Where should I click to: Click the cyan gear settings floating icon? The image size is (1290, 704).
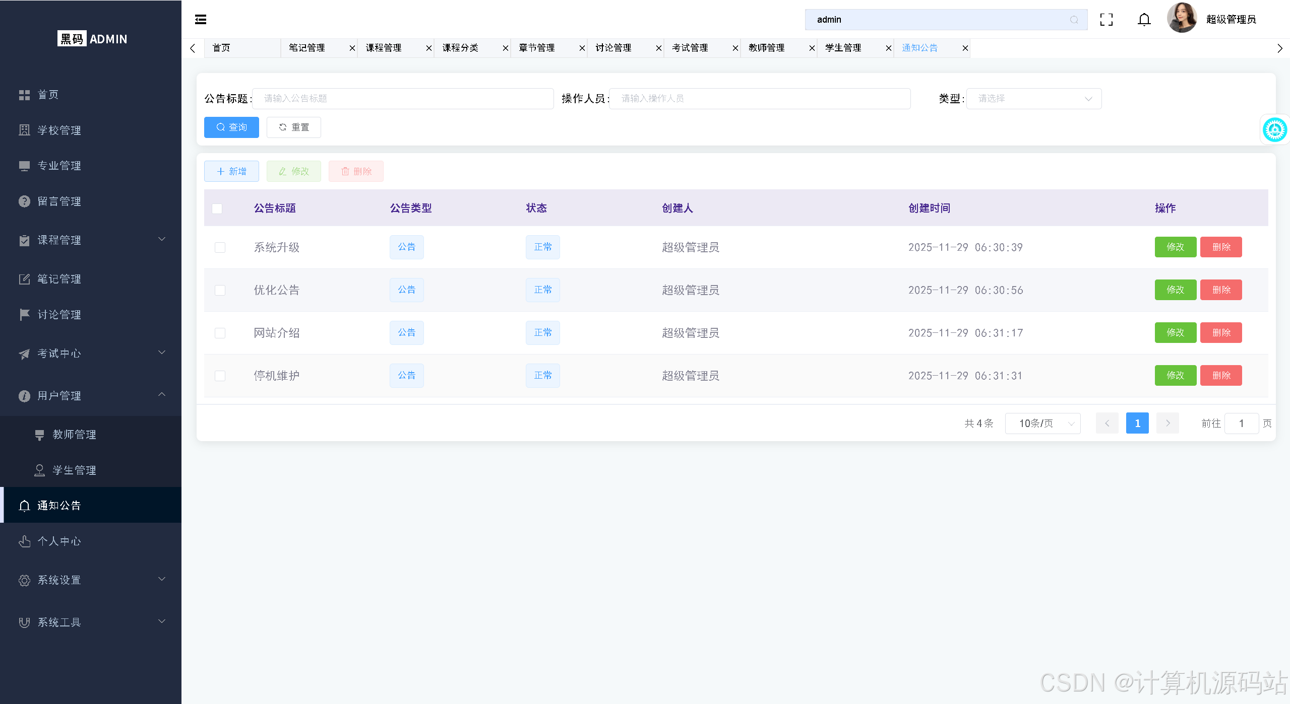(x=1274, y=130)
